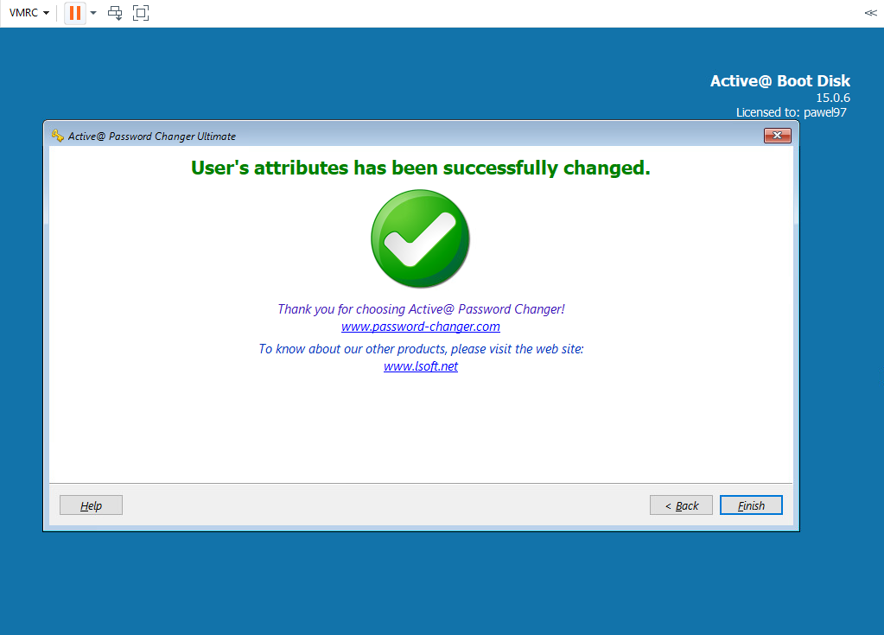Click the version number 15.0.6
Screen dimensions: 884x635
(x=833, y=98)
